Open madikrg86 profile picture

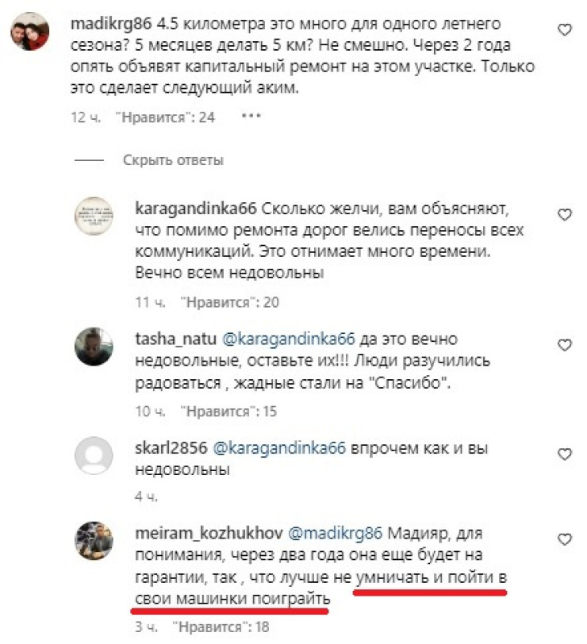(29, 31)
